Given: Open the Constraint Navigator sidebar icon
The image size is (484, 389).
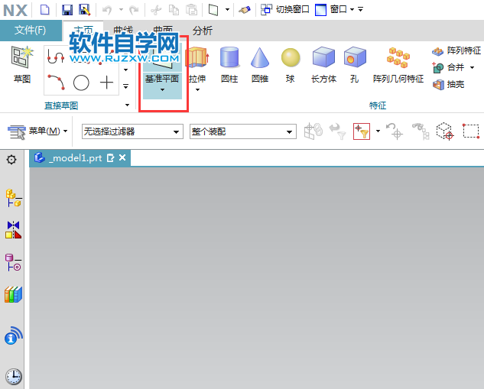Looking at the screenshot, I should pyautogui.click(x=14, y=230).
